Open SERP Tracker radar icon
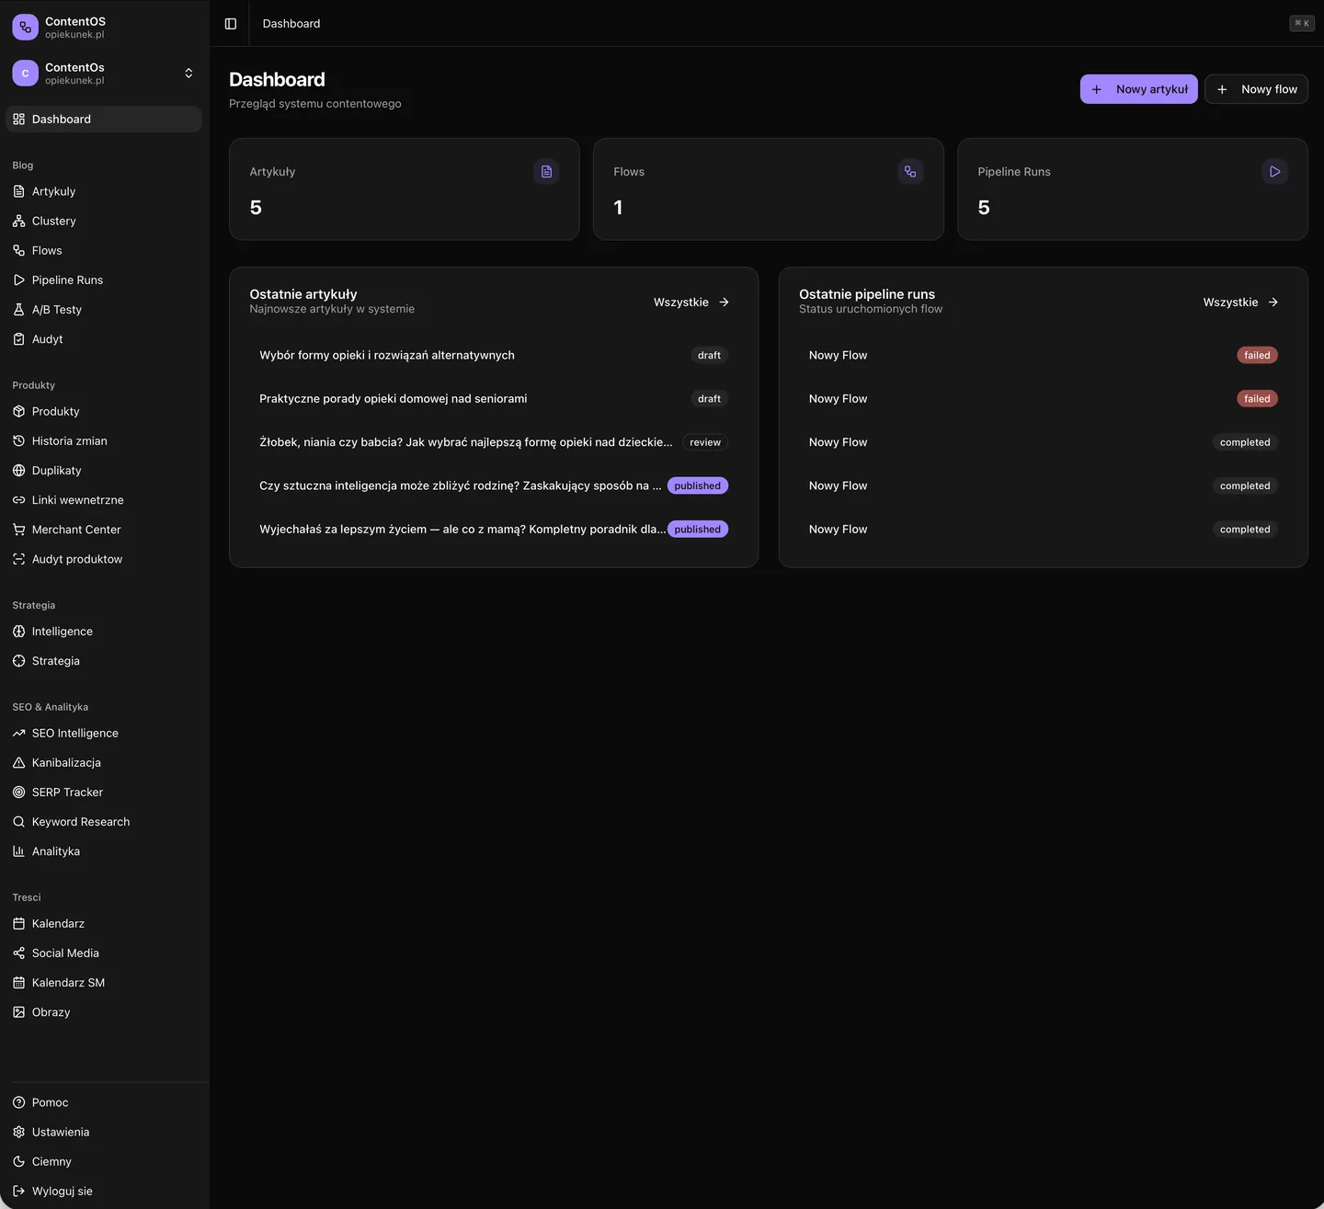Viewport: 1324px width, 1209px height. [x=18, y=792]
